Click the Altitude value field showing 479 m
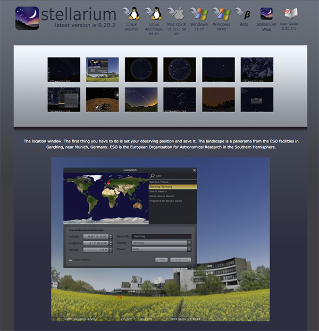 coord(96,250)
